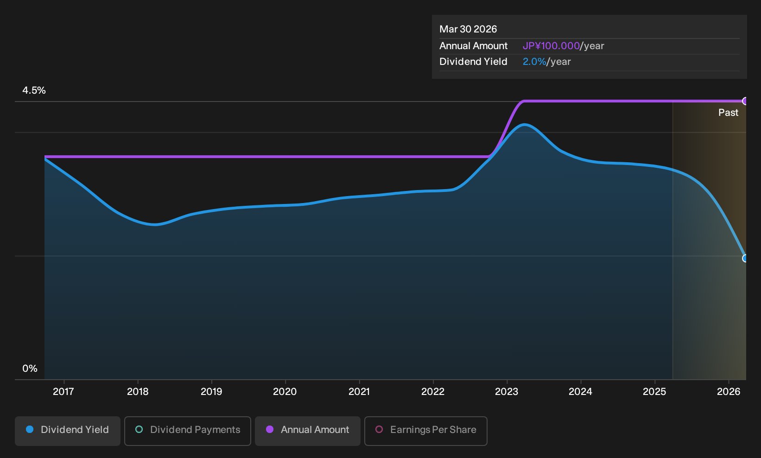Click the Mar 30 2026 tooltip date
Viewport: 761px width, 458px height.
[x=468, y=29]
